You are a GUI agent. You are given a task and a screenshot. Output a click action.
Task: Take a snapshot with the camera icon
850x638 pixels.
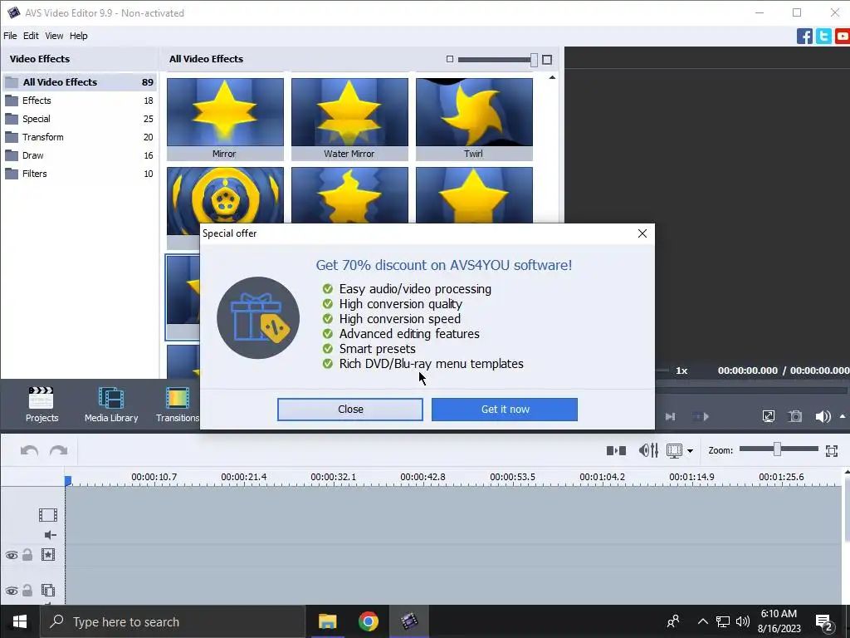(795, 416)
